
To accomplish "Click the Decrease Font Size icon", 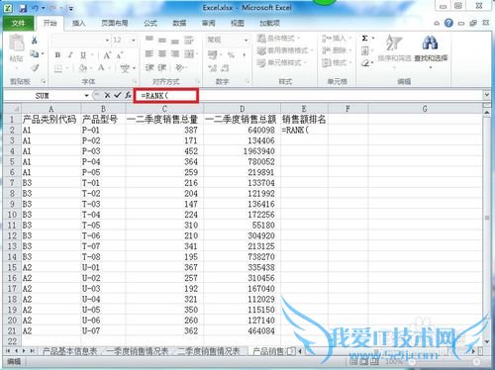I will [120, 54].
